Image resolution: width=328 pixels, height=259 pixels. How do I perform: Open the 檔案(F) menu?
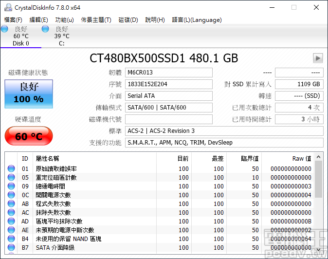point(13,20)
